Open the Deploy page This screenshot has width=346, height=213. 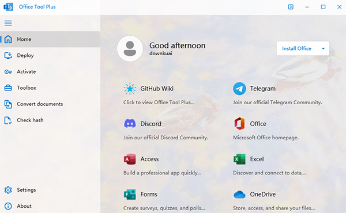tap(50, 55)
